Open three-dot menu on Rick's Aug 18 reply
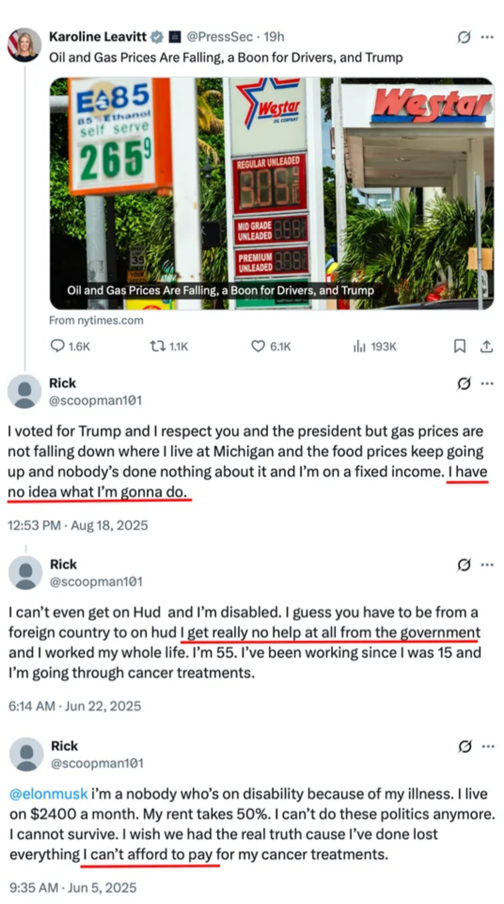Screen dimensions: 504x904 point(487,384)
